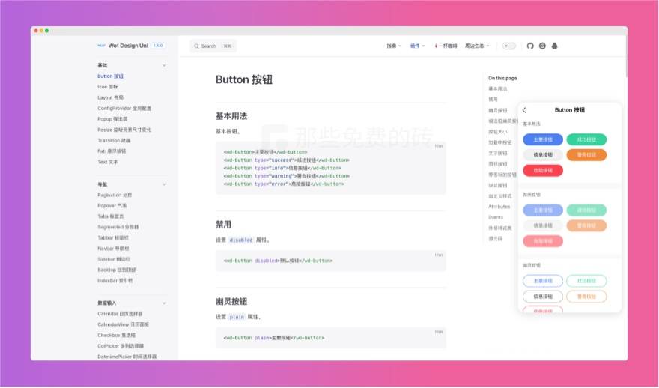The height and width of the screenshot is (388, 659).
Task: Jump to 源代码 in On this page
Action: [x=495, y=239]
